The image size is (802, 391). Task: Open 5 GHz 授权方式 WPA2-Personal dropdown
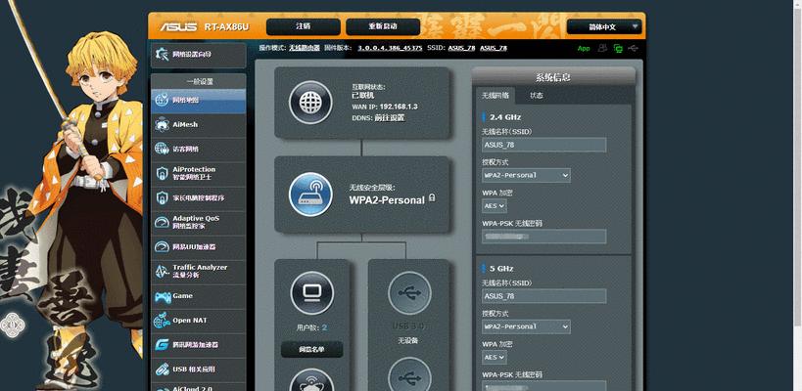(x=526, y=326)
